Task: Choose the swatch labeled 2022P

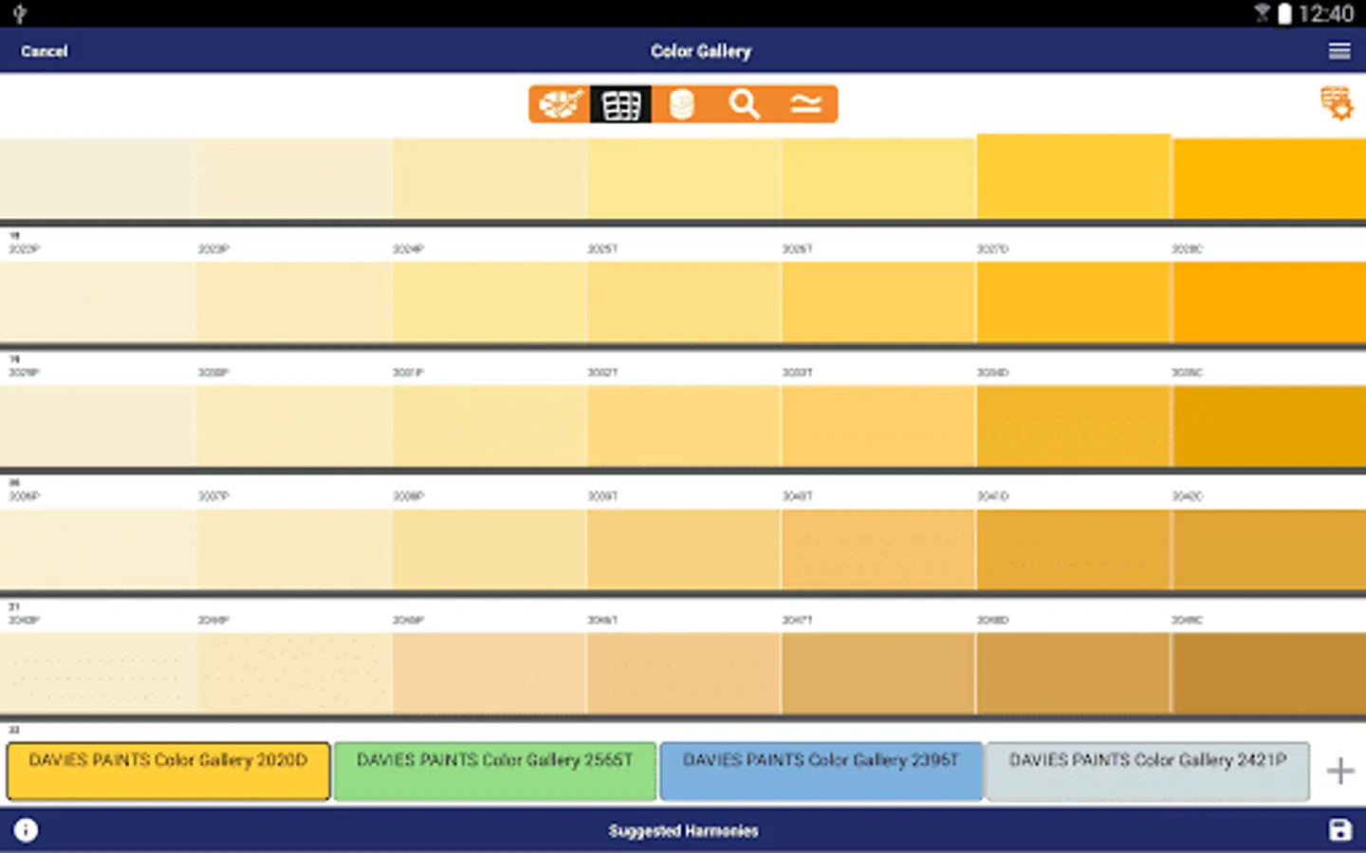Action: point(98,302)
